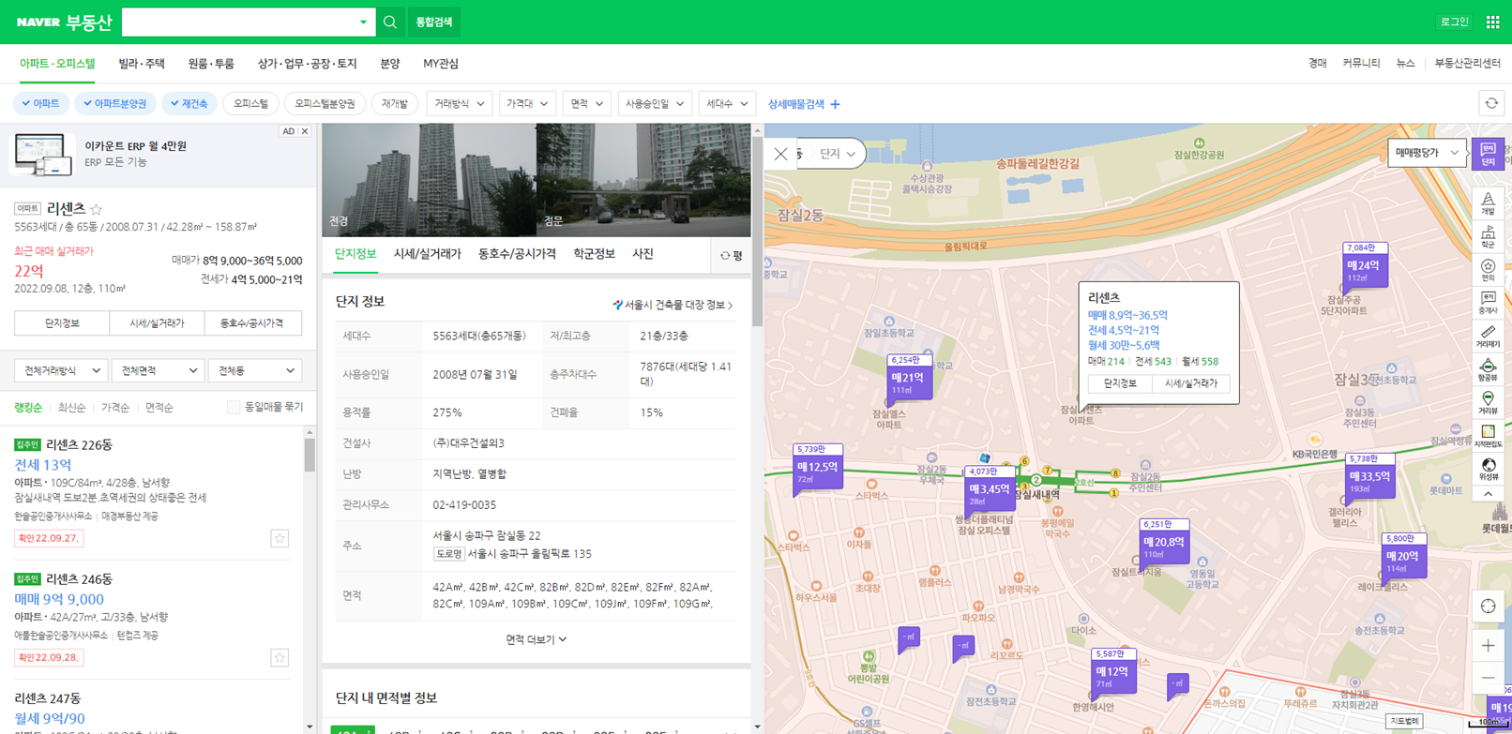Open 서울시 건축물 대장 정보 link
1512x734 pixels.
coord(673,305)
